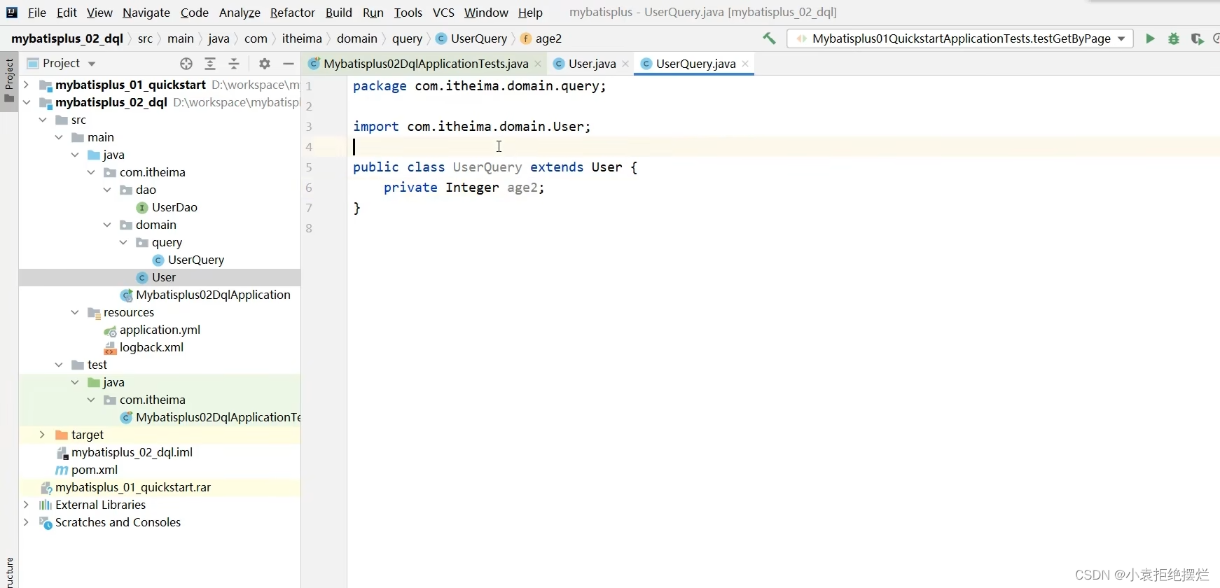This screenshot has width=1220, height=588.
Task: Click line 6 gutter number
Action: click(309, 188)
